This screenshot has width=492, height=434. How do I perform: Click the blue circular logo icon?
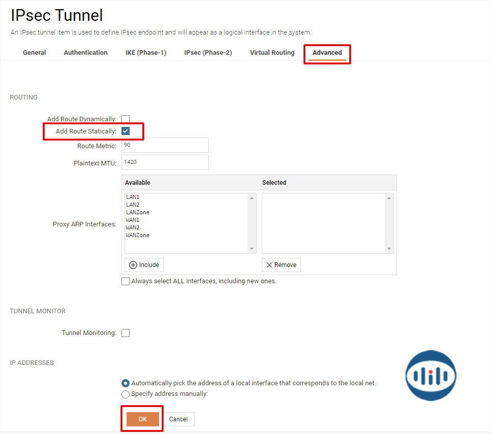430,376
